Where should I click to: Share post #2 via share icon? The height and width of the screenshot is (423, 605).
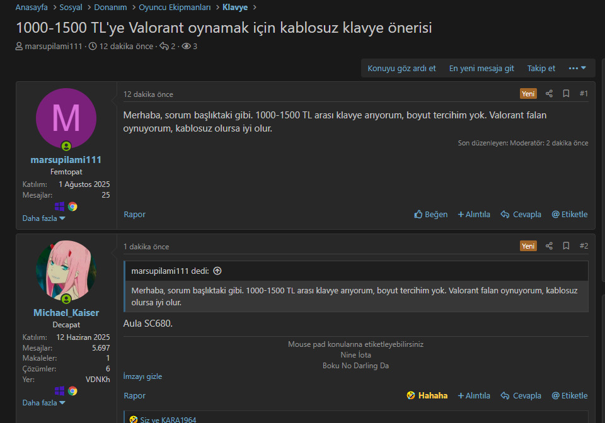[549, 245]
